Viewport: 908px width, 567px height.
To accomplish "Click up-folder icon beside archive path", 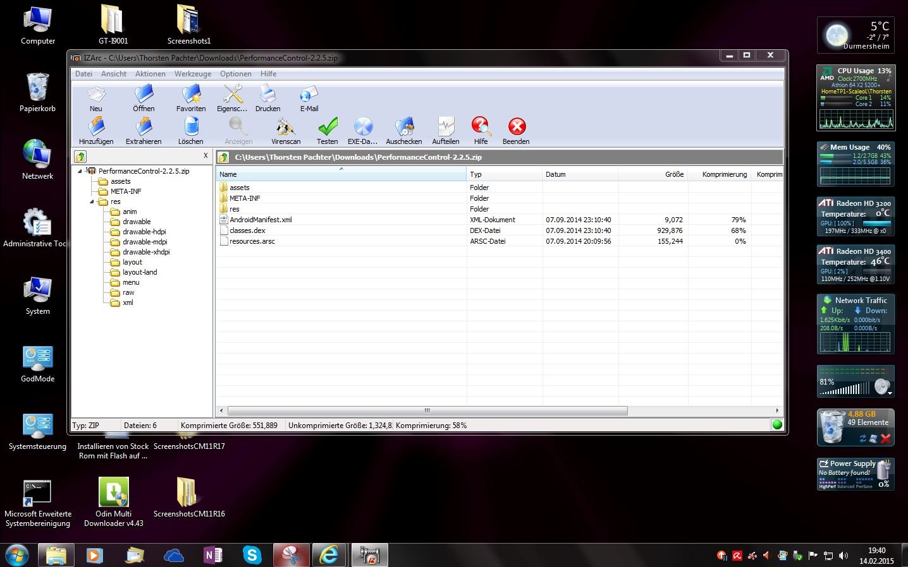I will [x=223, y=157].
